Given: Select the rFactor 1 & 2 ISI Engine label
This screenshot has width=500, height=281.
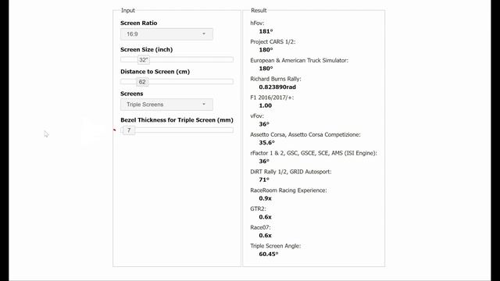Looking at the screenshot, I should (x=313, y=153).
